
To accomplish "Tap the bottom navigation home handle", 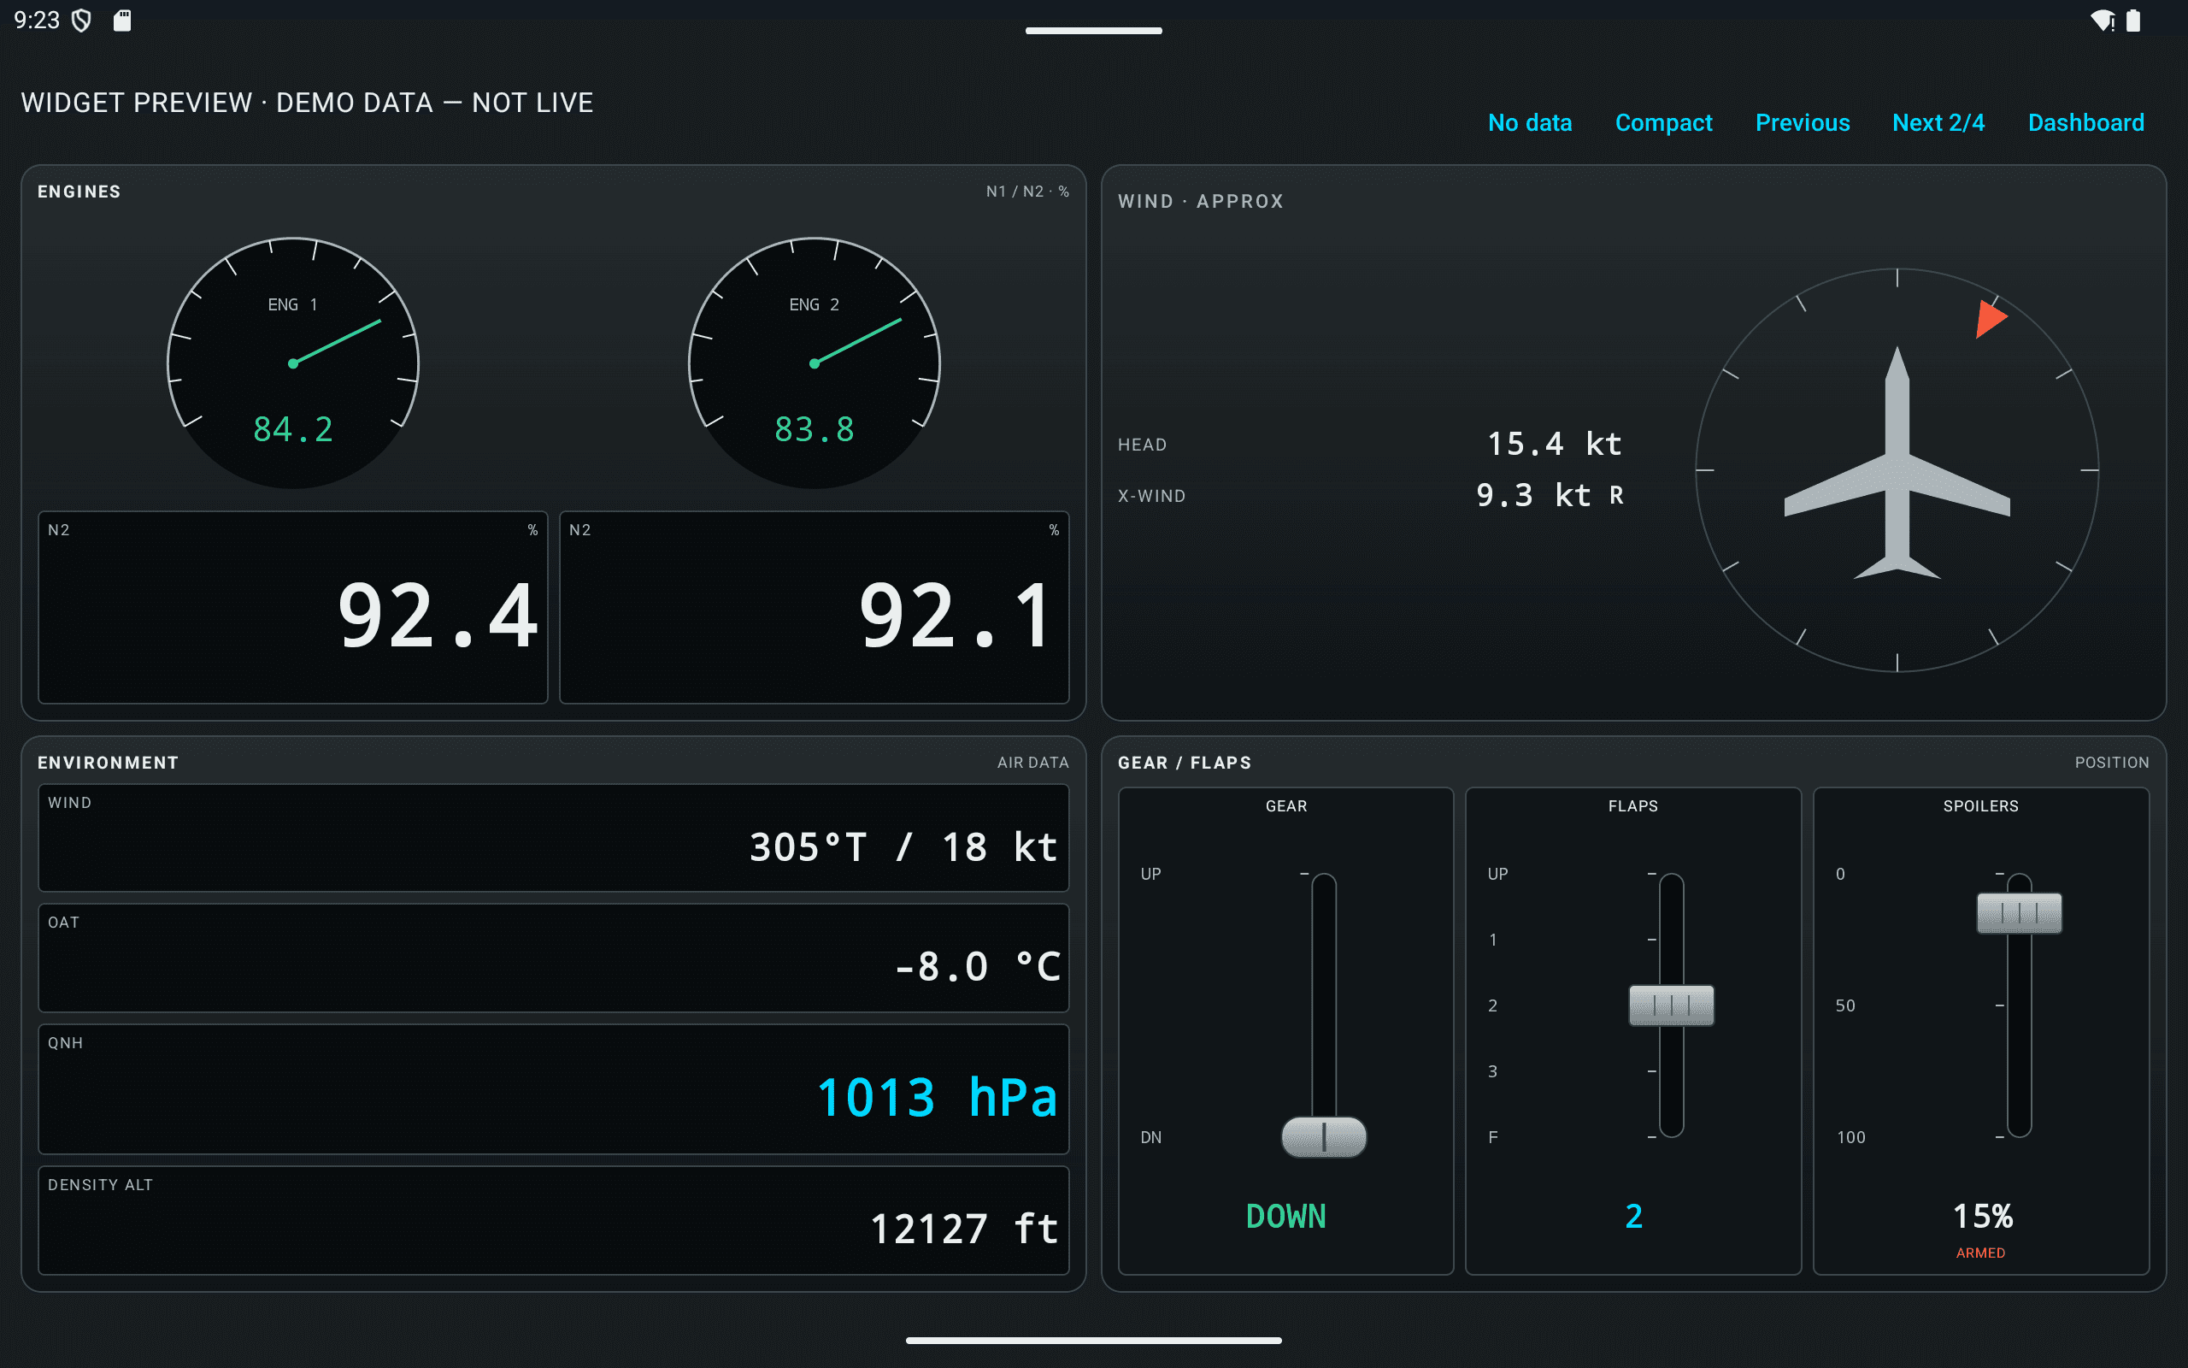I will [x=1093, y=1340].
